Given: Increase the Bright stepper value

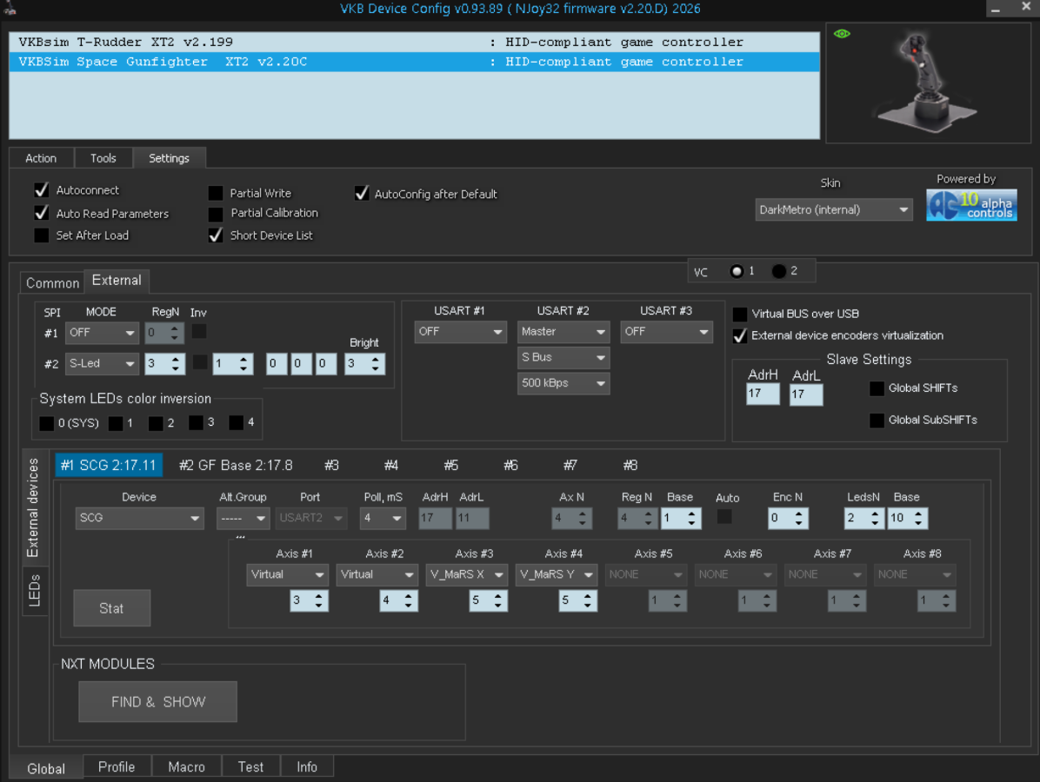Looking at the screenshot, I should point(376,359).
